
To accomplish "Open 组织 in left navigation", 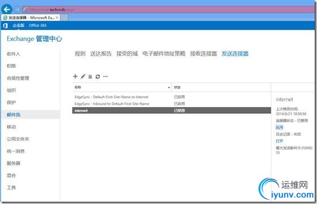I will 11,90.
